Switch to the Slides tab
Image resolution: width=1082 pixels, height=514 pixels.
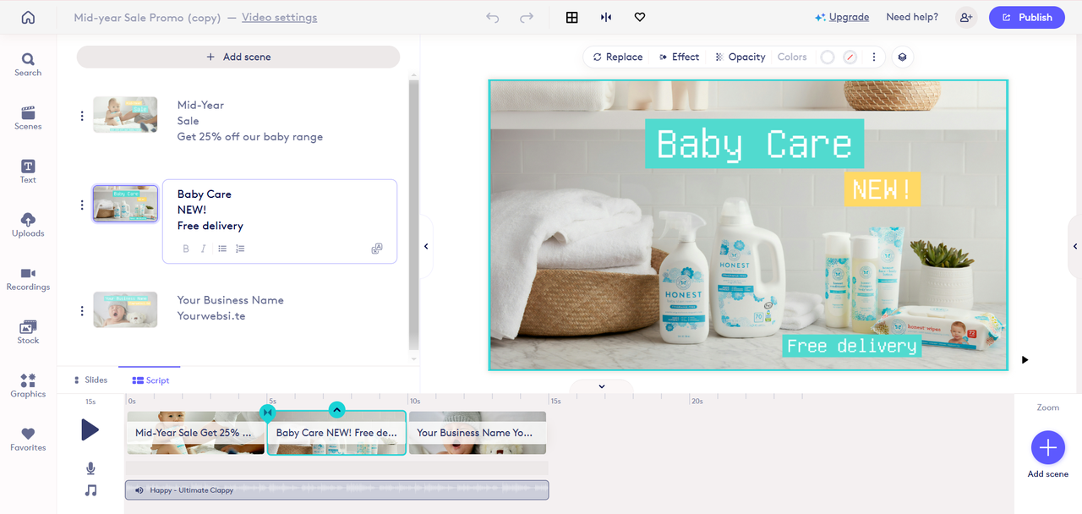[90, 380]
